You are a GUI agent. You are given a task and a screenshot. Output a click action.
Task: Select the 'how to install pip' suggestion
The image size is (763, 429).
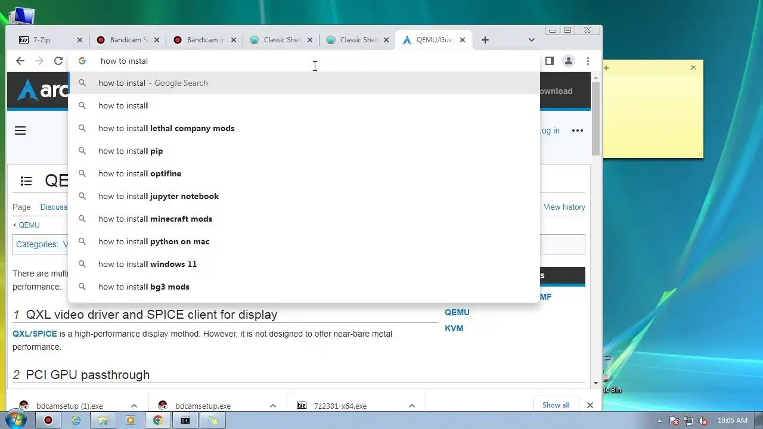304,151
